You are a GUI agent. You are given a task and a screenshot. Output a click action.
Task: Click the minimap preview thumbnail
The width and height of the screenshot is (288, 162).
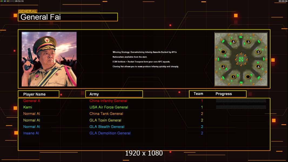tap(241, 59)
